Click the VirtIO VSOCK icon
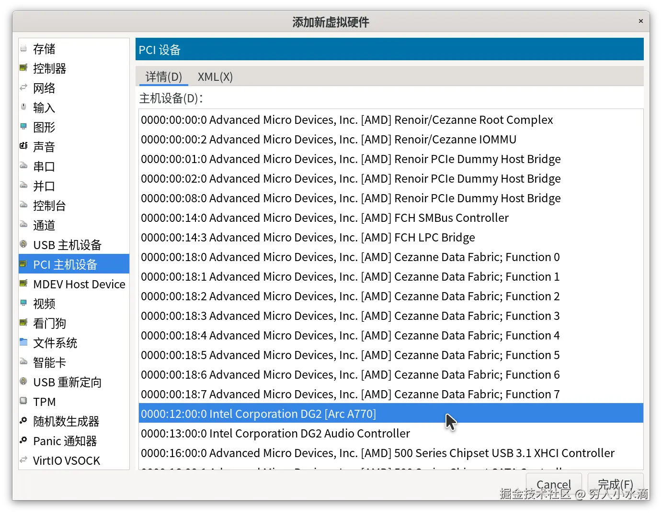 click(23, 460)
